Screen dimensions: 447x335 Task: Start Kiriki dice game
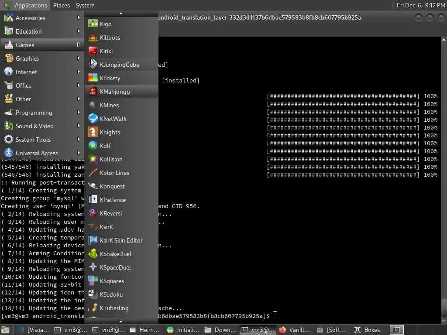(x=121, y=51)
